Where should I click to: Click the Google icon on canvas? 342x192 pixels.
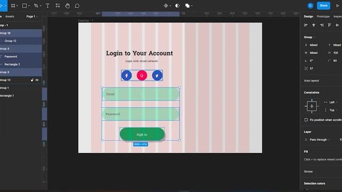pos(142,75)
